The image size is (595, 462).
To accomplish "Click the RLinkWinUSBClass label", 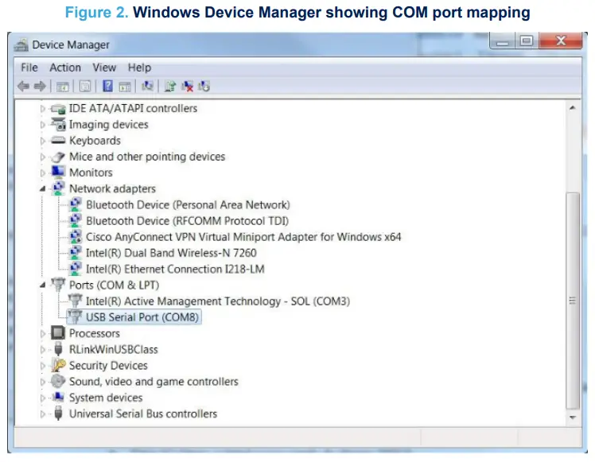I will (x=114, y=349).
